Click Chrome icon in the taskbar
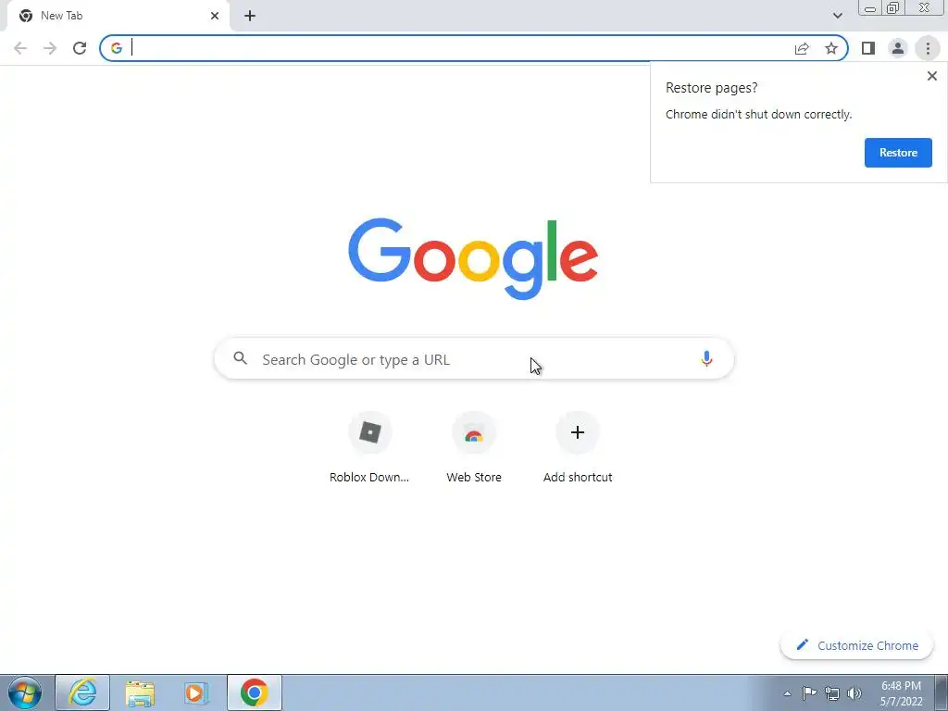Image resolution: width=948 pixels, height=711 pixels. 254,692
